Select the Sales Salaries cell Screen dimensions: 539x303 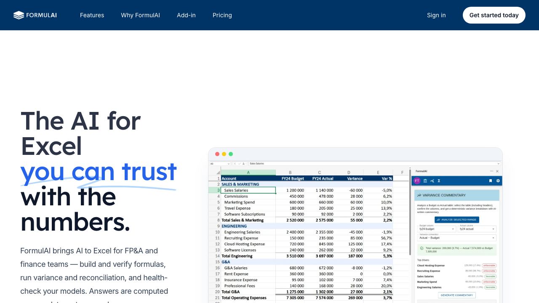[248, 190]
